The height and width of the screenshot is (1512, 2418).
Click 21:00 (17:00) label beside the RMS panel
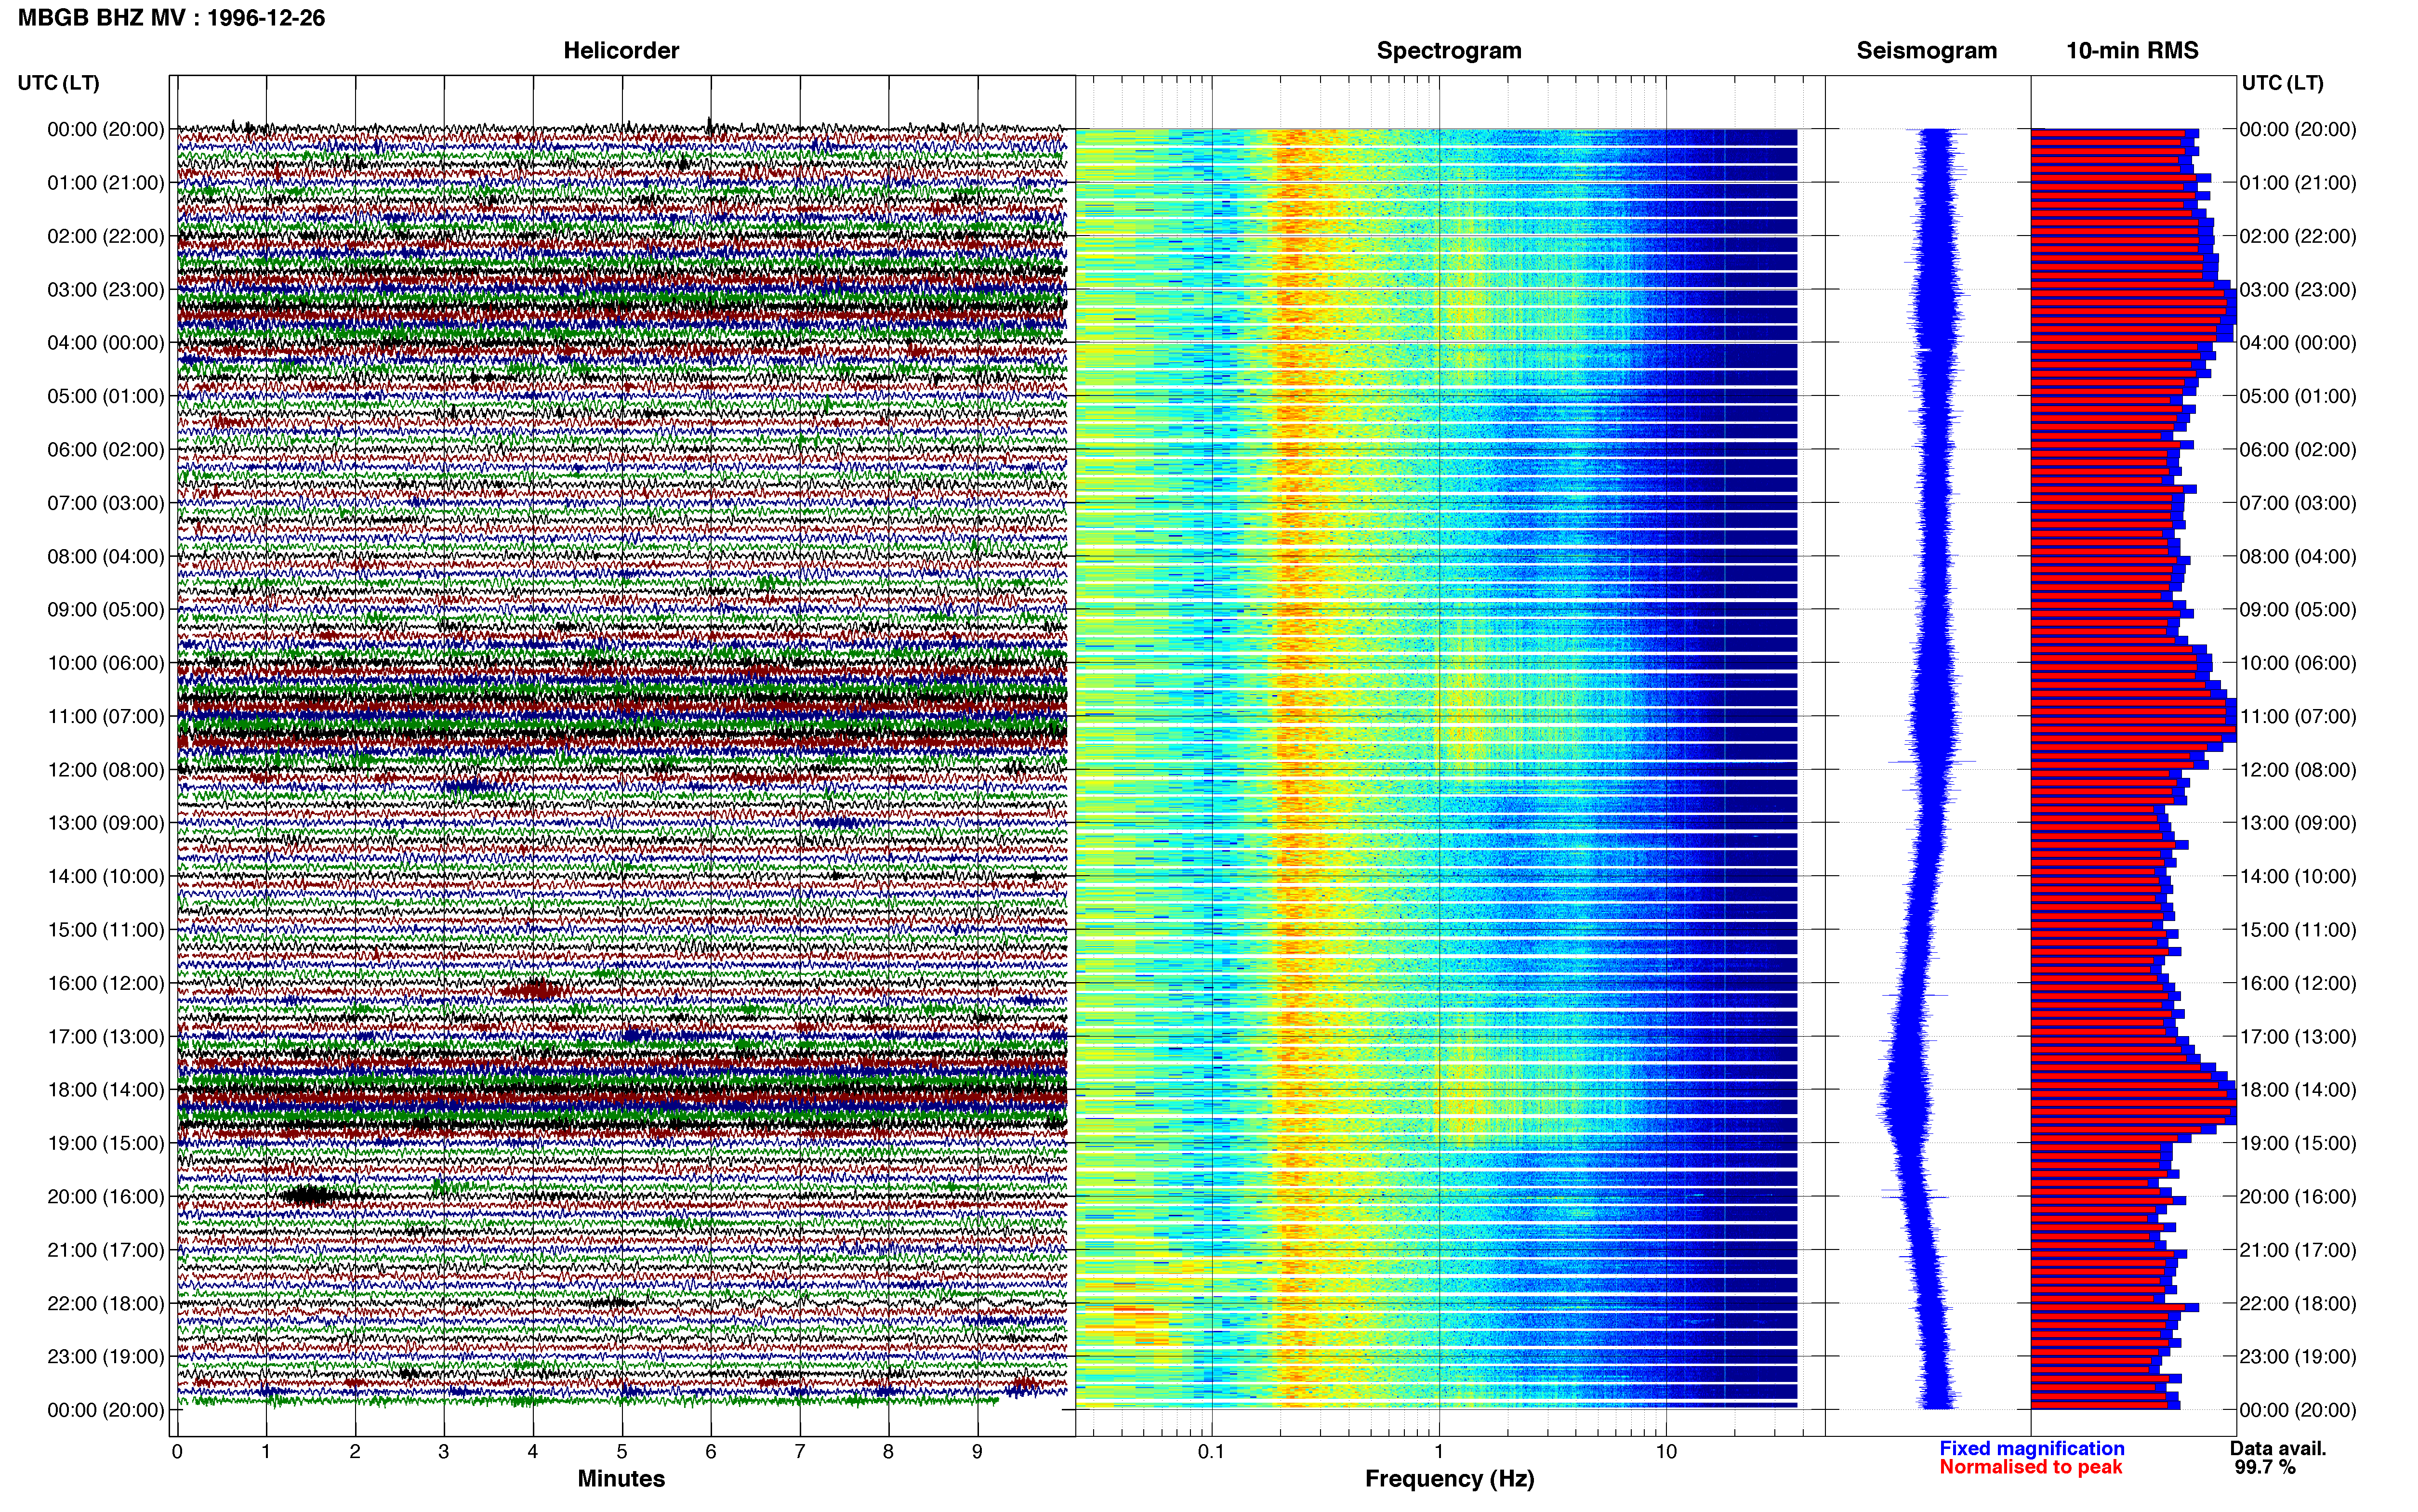(2298, 1250)
